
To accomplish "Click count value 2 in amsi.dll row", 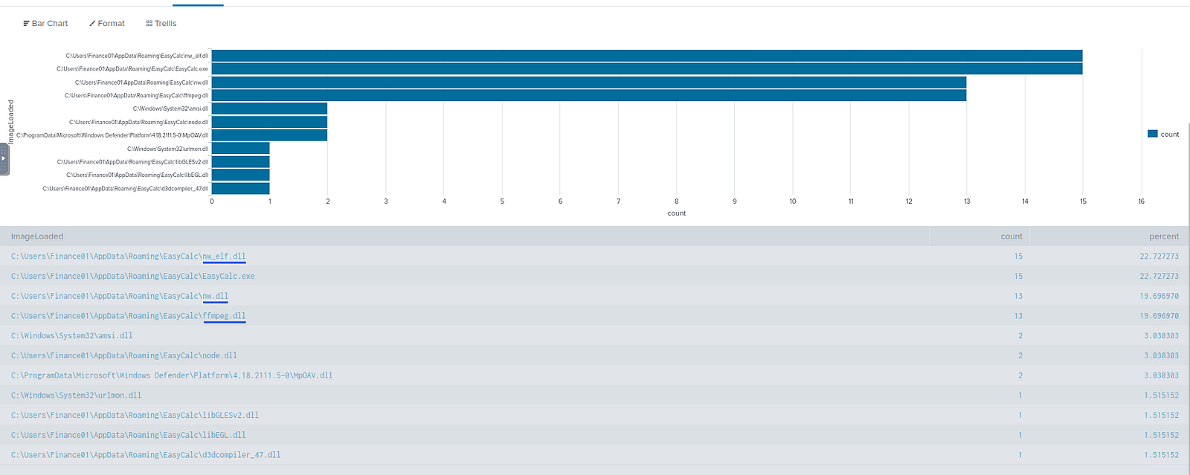I will (1020, 336).
